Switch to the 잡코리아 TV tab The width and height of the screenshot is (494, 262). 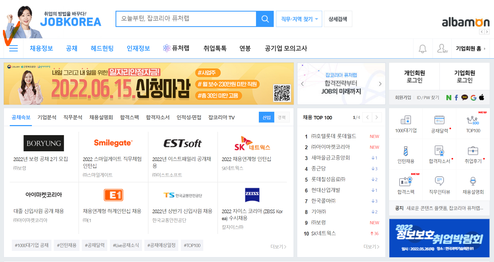pyautogui.click(x=221, y=117)
